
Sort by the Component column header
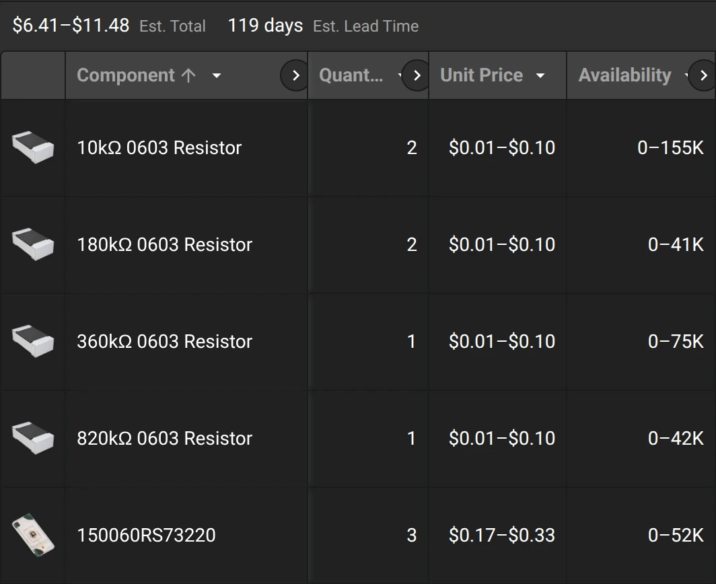tap(126, 75)
